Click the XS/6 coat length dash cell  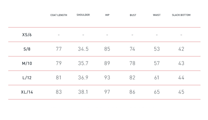(59, 35)
